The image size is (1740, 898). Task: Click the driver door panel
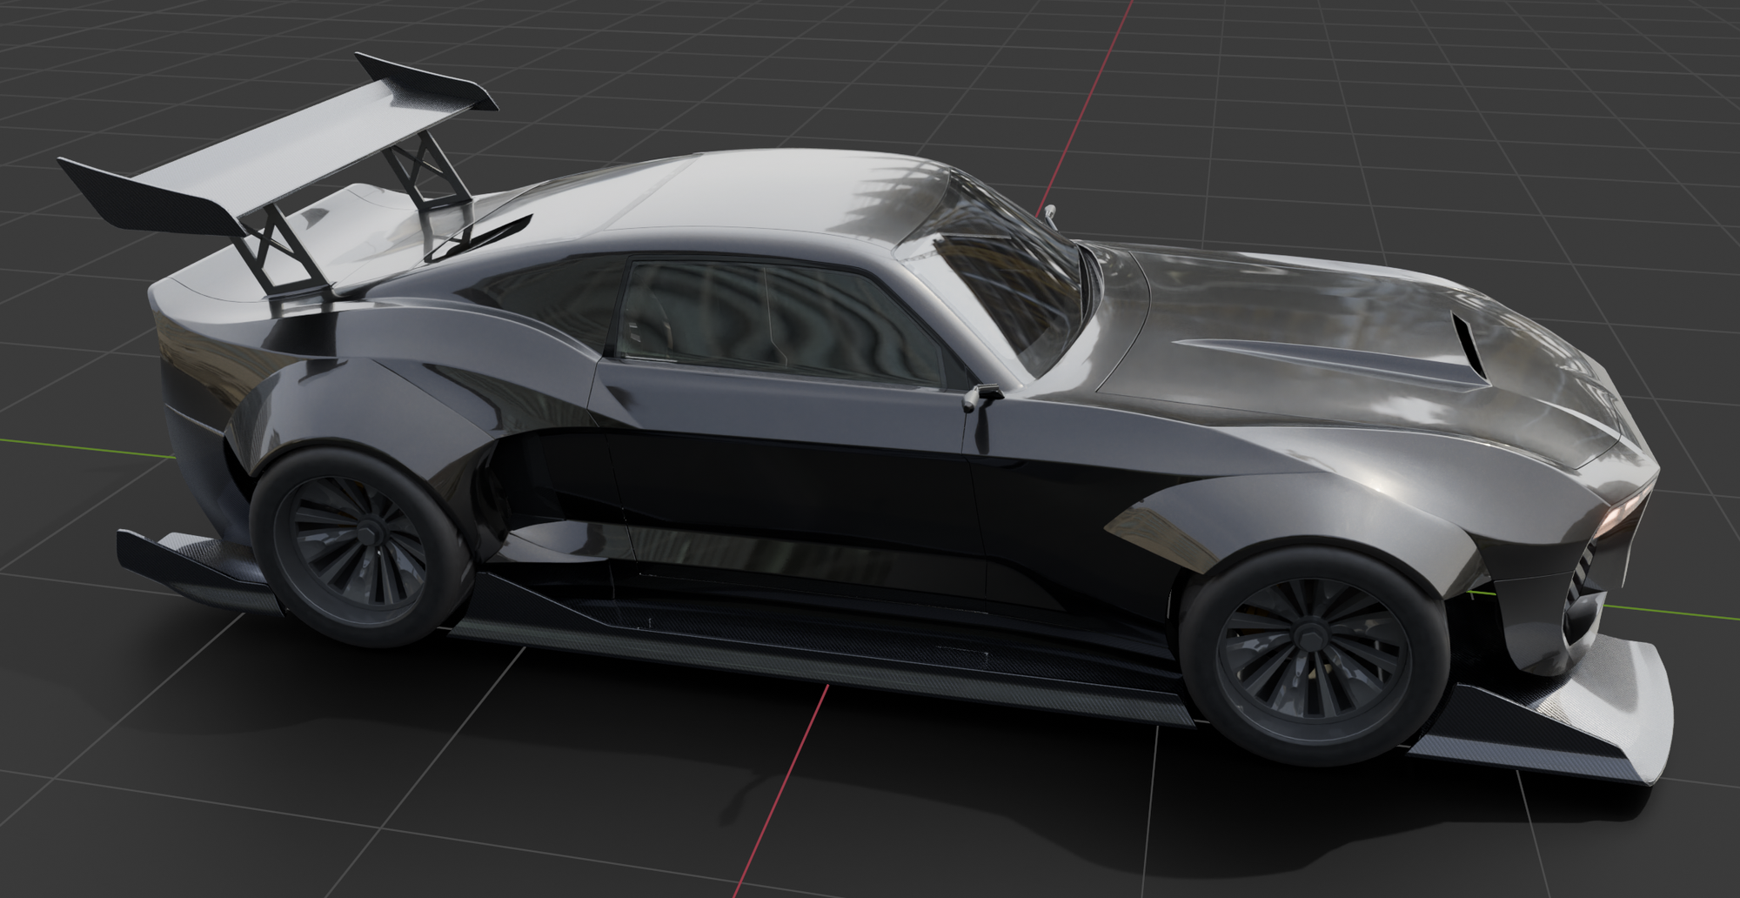coord(787,474)
